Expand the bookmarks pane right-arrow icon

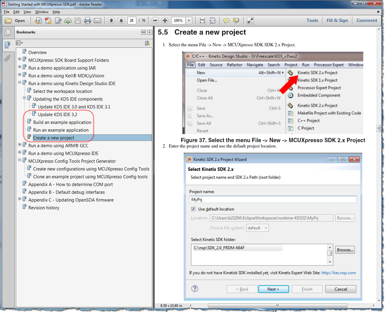pos(150,32)
